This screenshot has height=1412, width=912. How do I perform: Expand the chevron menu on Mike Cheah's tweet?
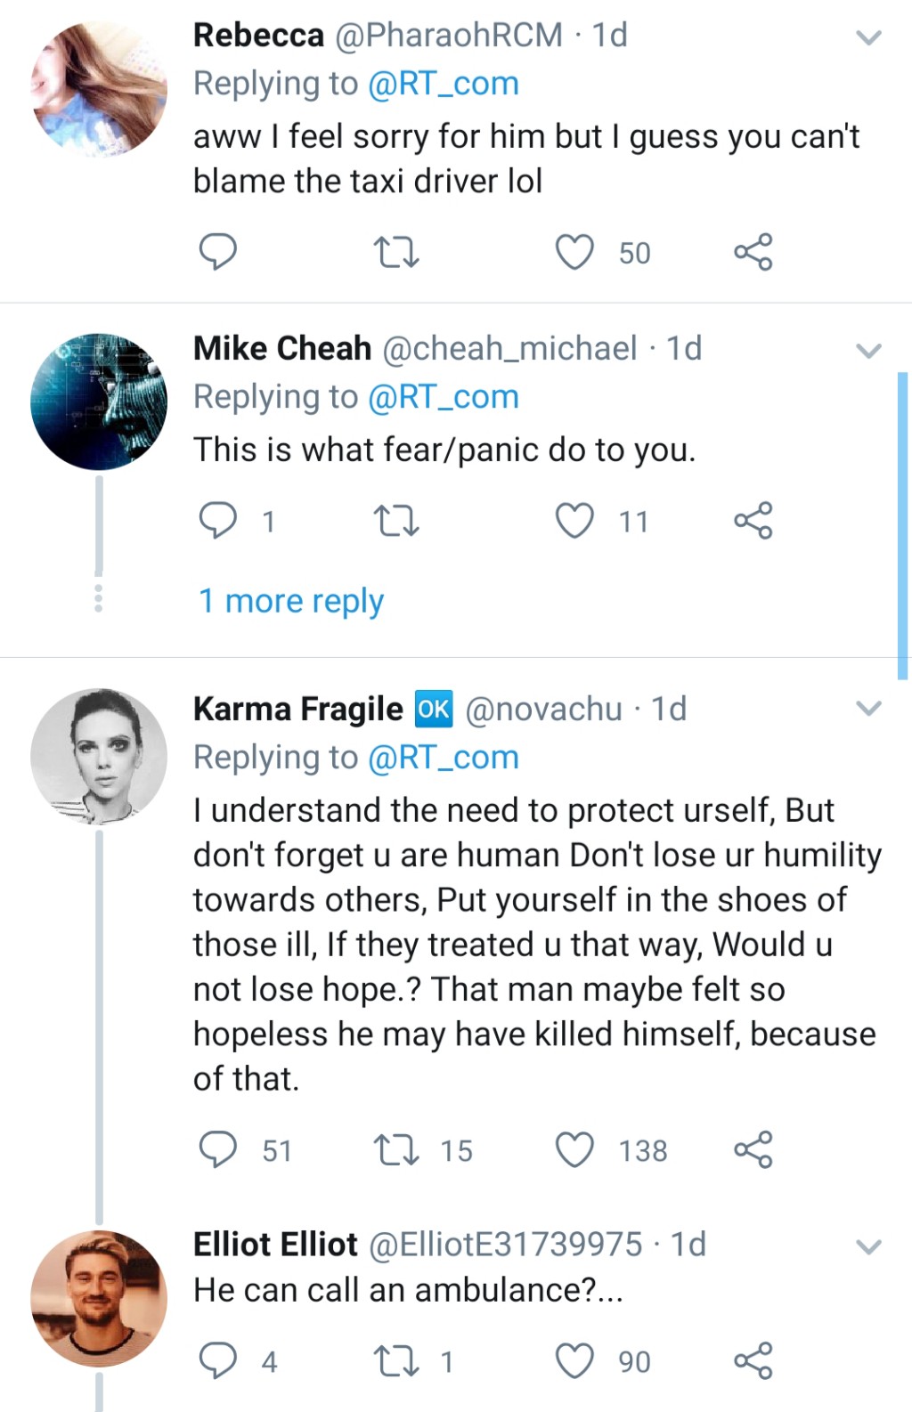pyautogui.click(x=868, y=350)
